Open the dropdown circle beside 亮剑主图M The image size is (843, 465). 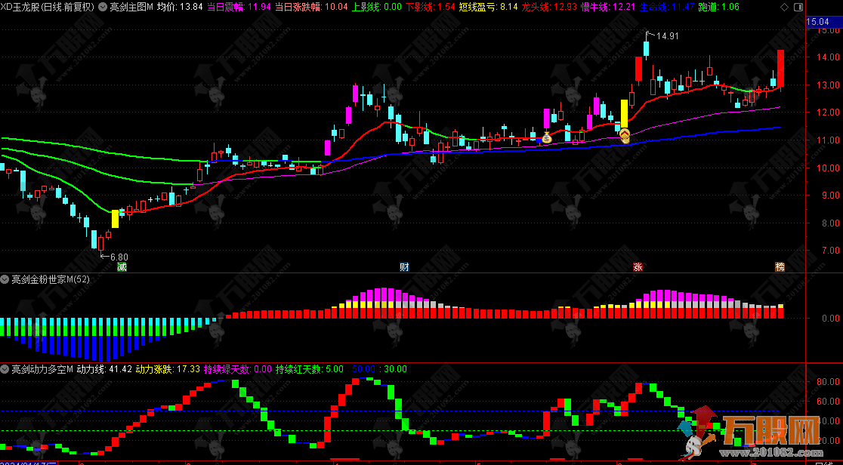coord(102,7)
